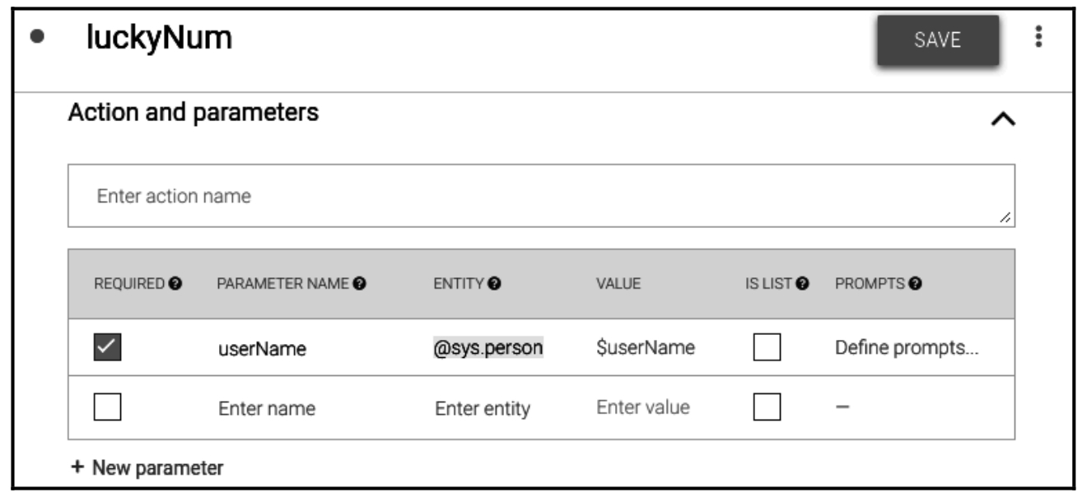Click the Enter entity field
Screen dimensions: 1087x502
[x=483, y=408]
